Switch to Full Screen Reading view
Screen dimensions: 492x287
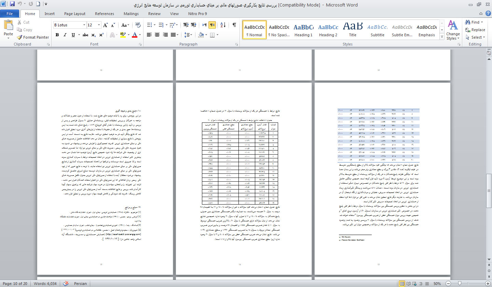pos(409,284)
